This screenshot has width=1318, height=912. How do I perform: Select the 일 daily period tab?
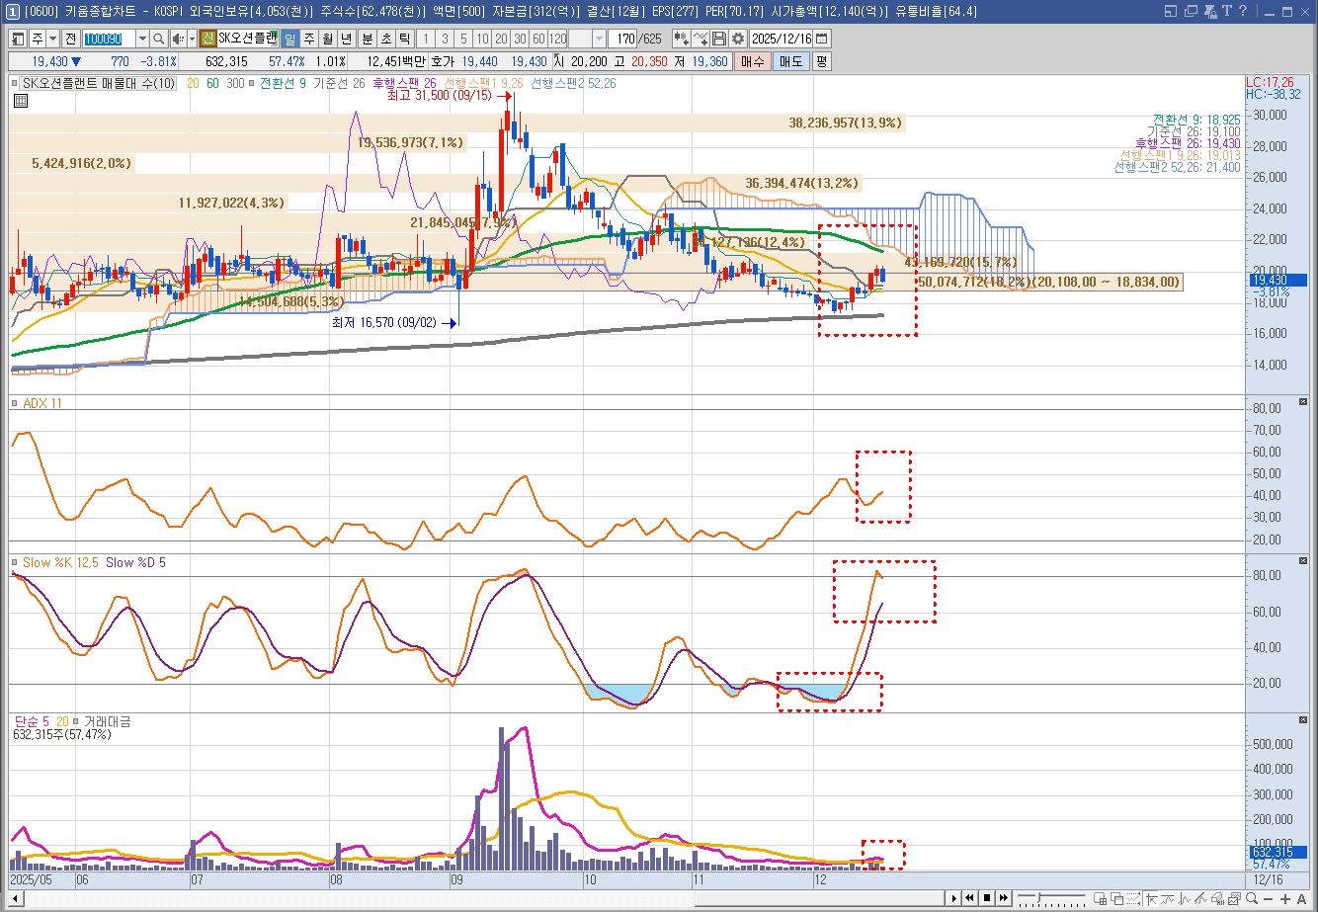pyautogui.click(x=289, y=39)
